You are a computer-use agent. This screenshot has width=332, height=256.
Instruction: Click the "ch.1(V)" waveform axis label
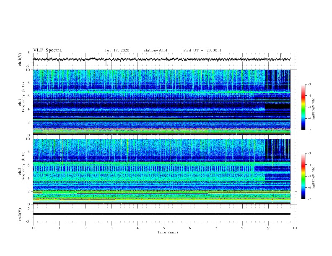tap(20, 59)
